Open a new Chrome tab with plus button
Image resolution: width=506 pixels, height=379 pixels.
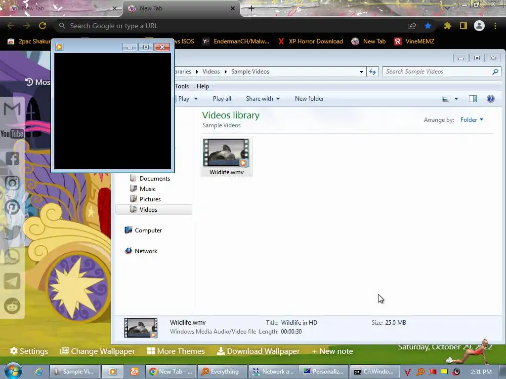tap(252, 8)
